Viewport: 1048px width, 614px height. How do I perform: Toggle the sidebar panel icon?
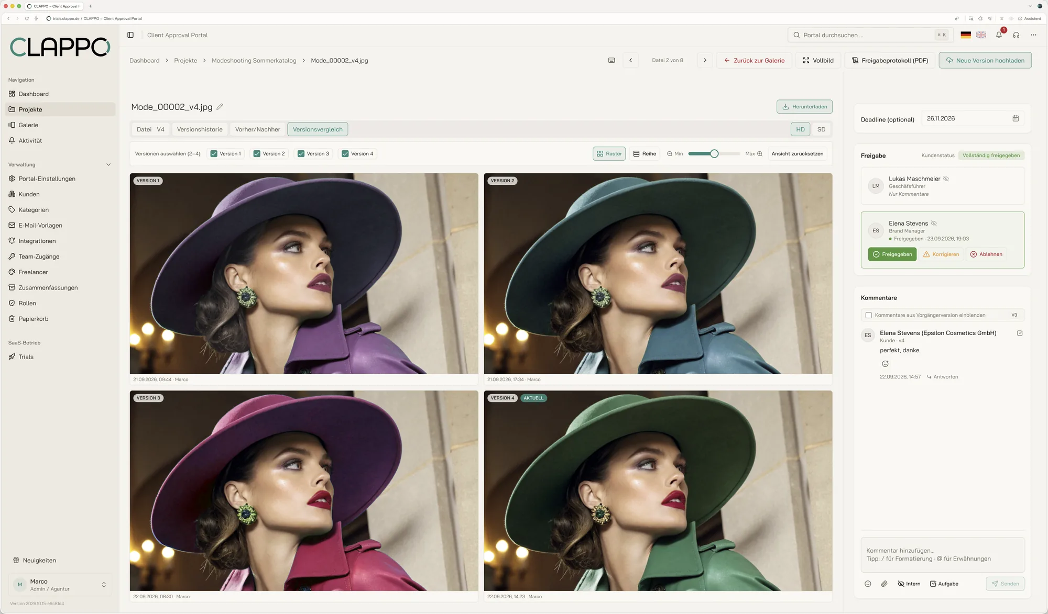130,35
